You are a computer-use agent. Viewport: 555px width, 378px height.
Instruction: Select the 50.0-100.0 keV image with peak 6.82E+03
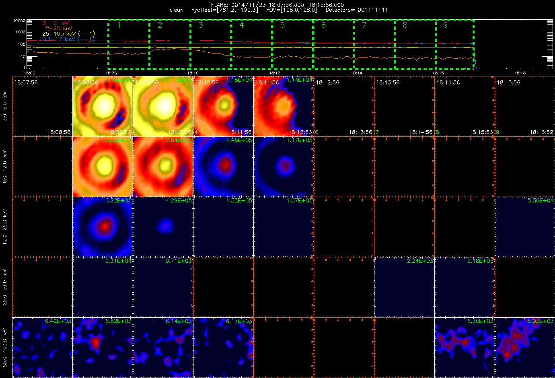click(103, 347)
